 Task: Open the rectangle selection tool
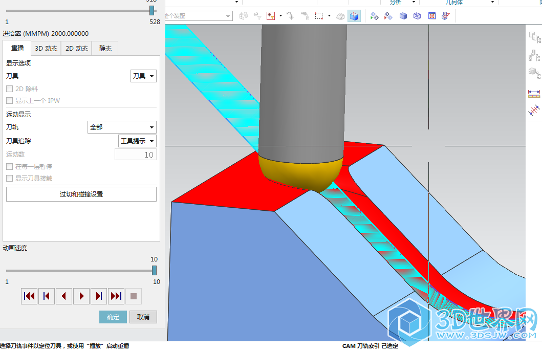click(319, 16)
